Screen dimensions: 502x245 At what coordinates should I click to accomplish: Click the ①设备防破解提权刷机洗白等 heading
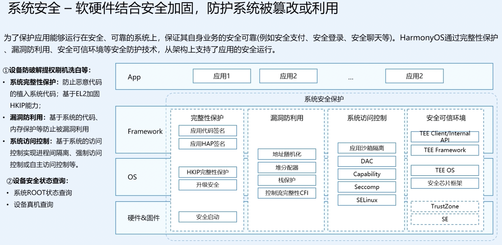pos(47,70)
